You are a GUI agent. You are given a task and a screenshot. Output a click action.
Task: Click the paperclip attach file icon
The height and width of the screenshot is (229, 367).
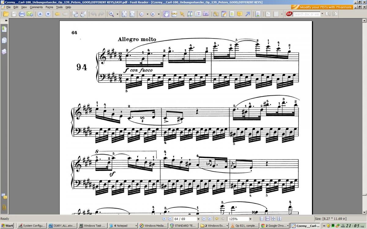coord(216,14)
